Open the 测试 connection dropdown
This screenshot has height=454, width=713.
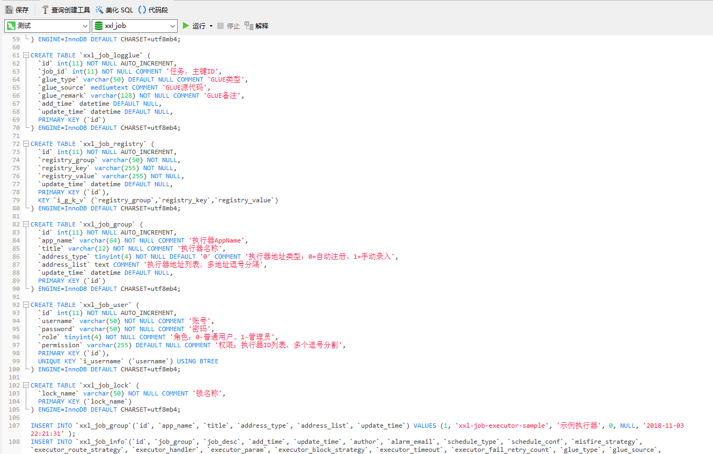(x=47, y=26)
